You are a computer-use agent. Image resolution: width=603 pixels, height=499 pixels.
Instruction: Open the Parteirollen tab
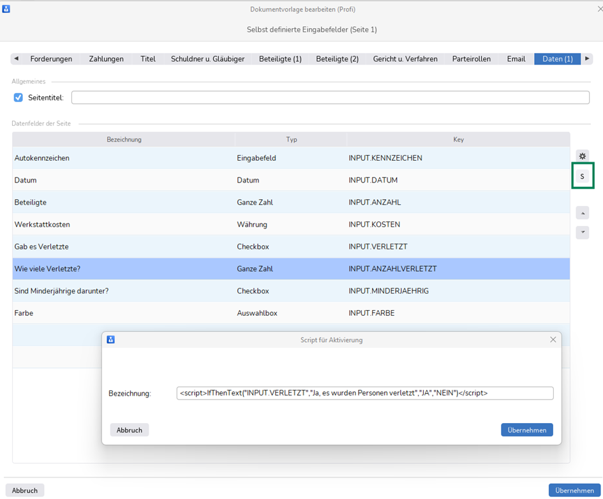[x=472, y=59]
